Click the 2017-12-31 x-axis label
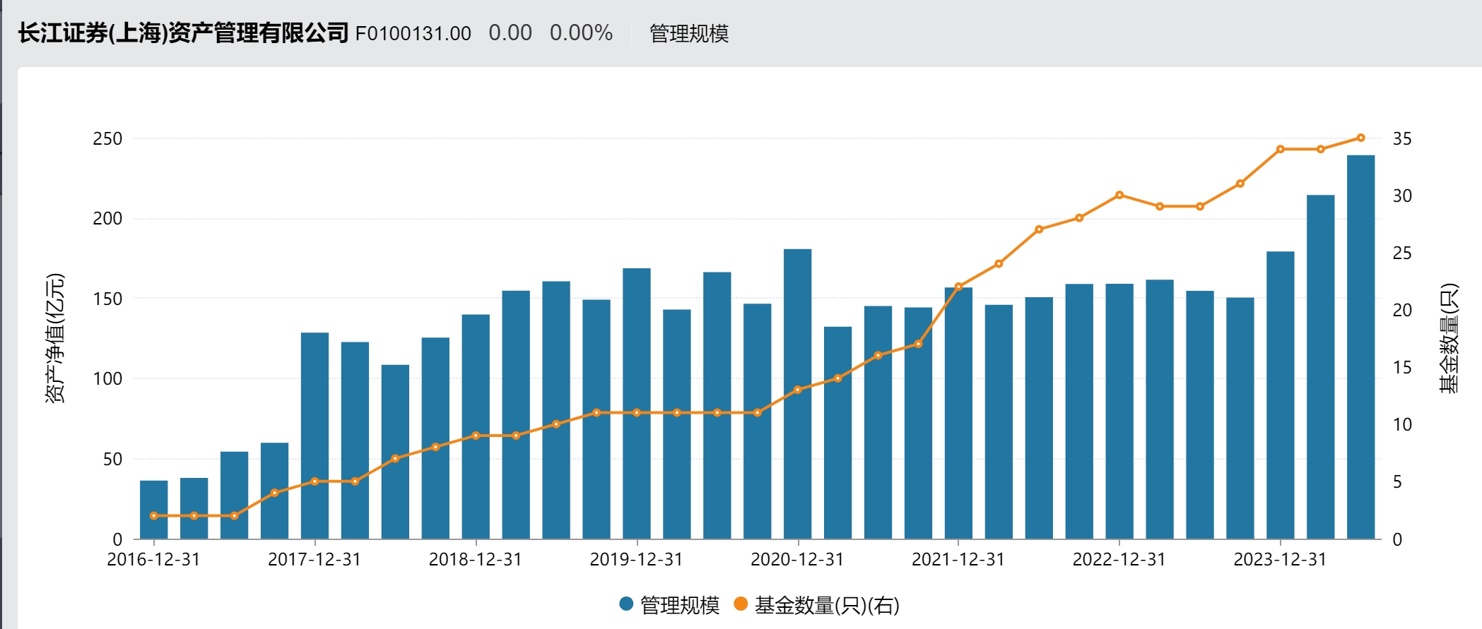Screen dimensions: 1482x629 [x=314, y=560]
